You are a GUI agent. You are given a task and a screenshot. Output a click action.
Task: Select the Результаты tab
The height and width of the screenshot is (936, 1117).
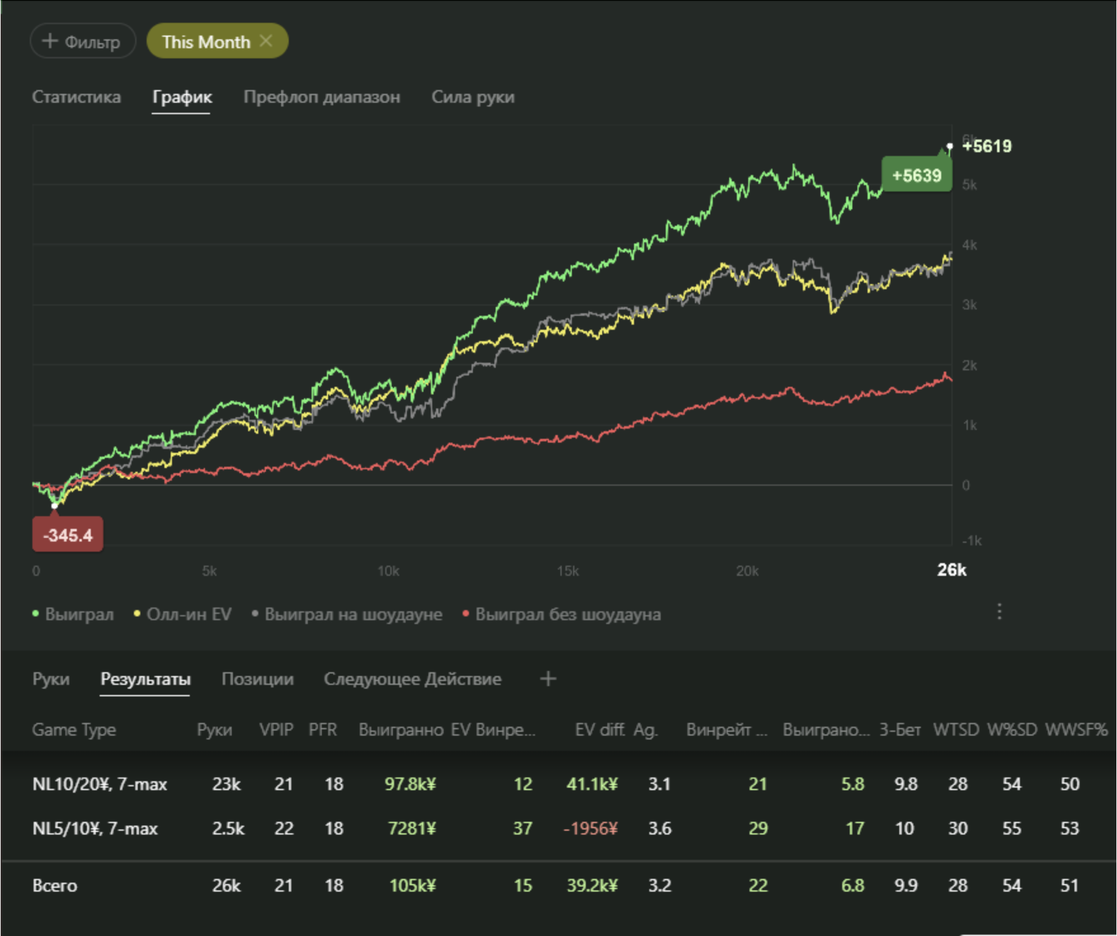145,679
